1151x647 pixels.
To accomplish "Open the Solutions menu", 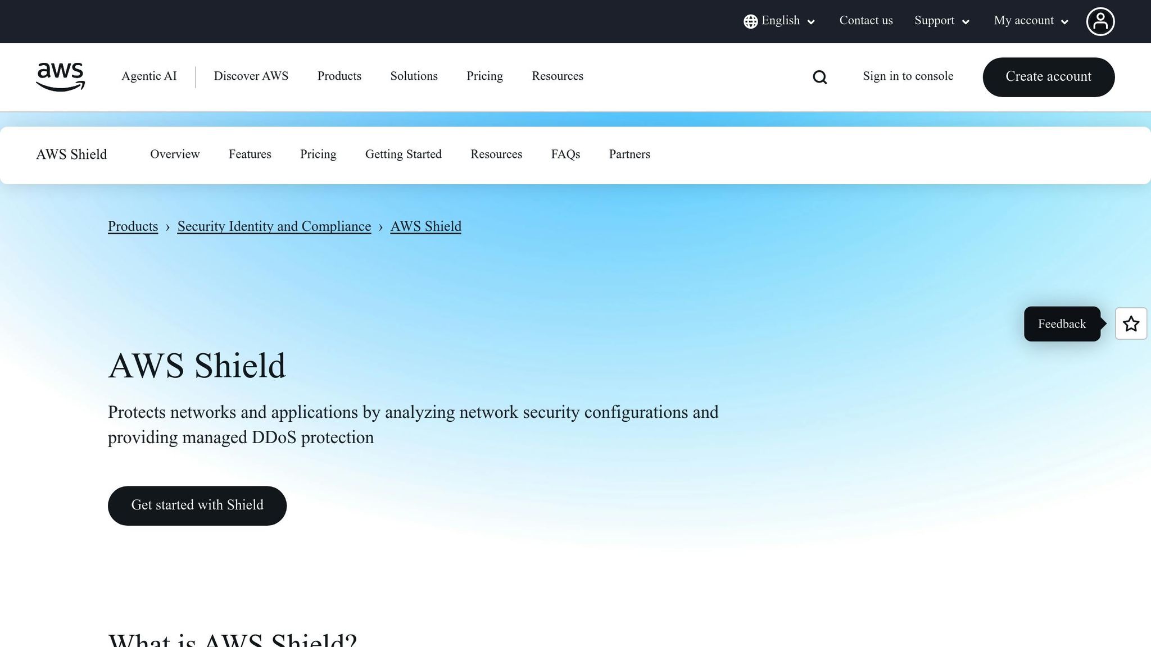I will tap(414, 76).
